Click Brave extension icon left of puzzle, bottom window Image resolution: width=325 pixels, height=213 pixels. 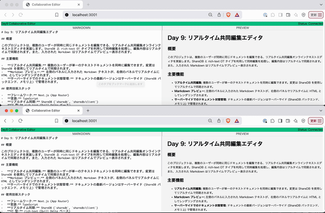265,121
